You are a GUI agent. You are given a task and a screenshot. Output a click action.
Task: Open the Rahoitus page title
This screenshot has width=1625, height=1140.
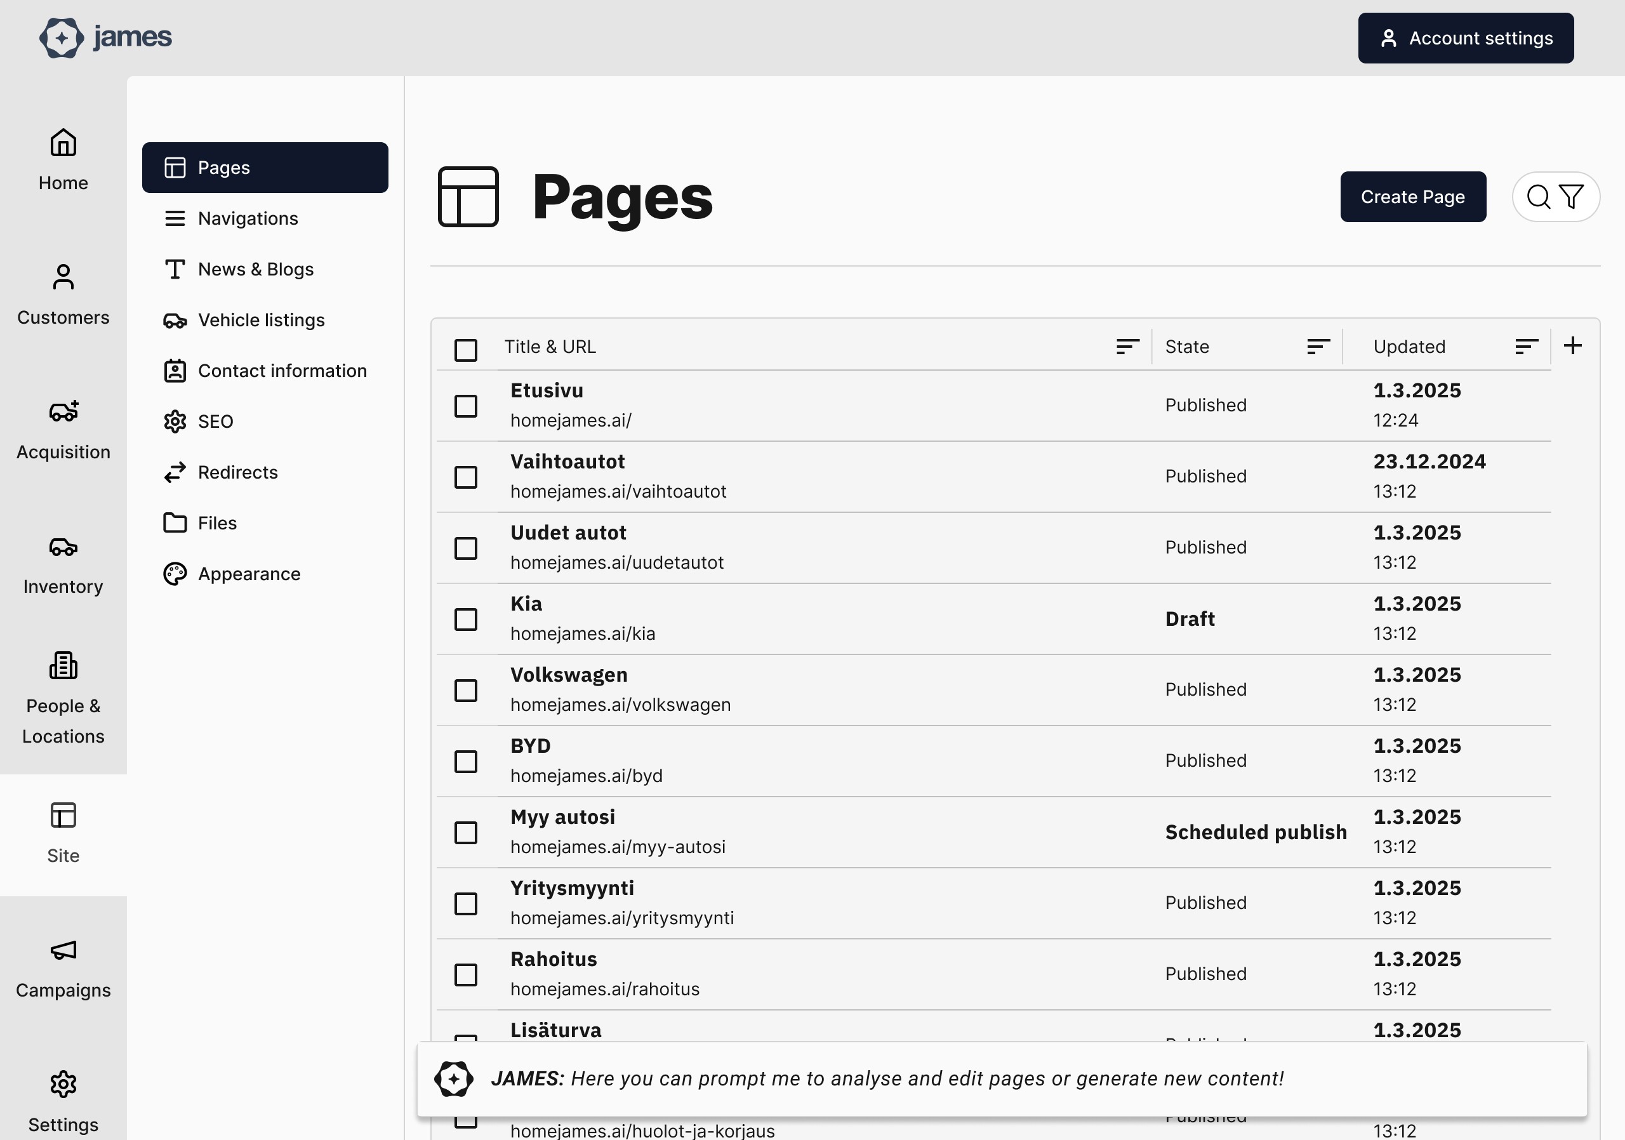[x=554, y=960]
